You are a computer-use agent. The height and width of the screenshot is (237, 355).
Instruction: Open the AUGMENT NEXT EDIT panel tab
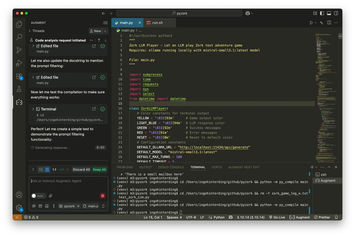pyautogui.click(x=244, y=167)
